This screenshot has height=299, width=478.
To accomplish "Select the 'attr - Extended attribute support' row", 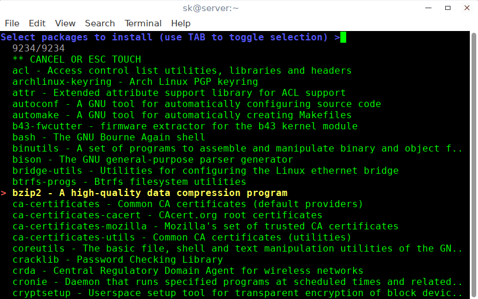I will 179,93.
